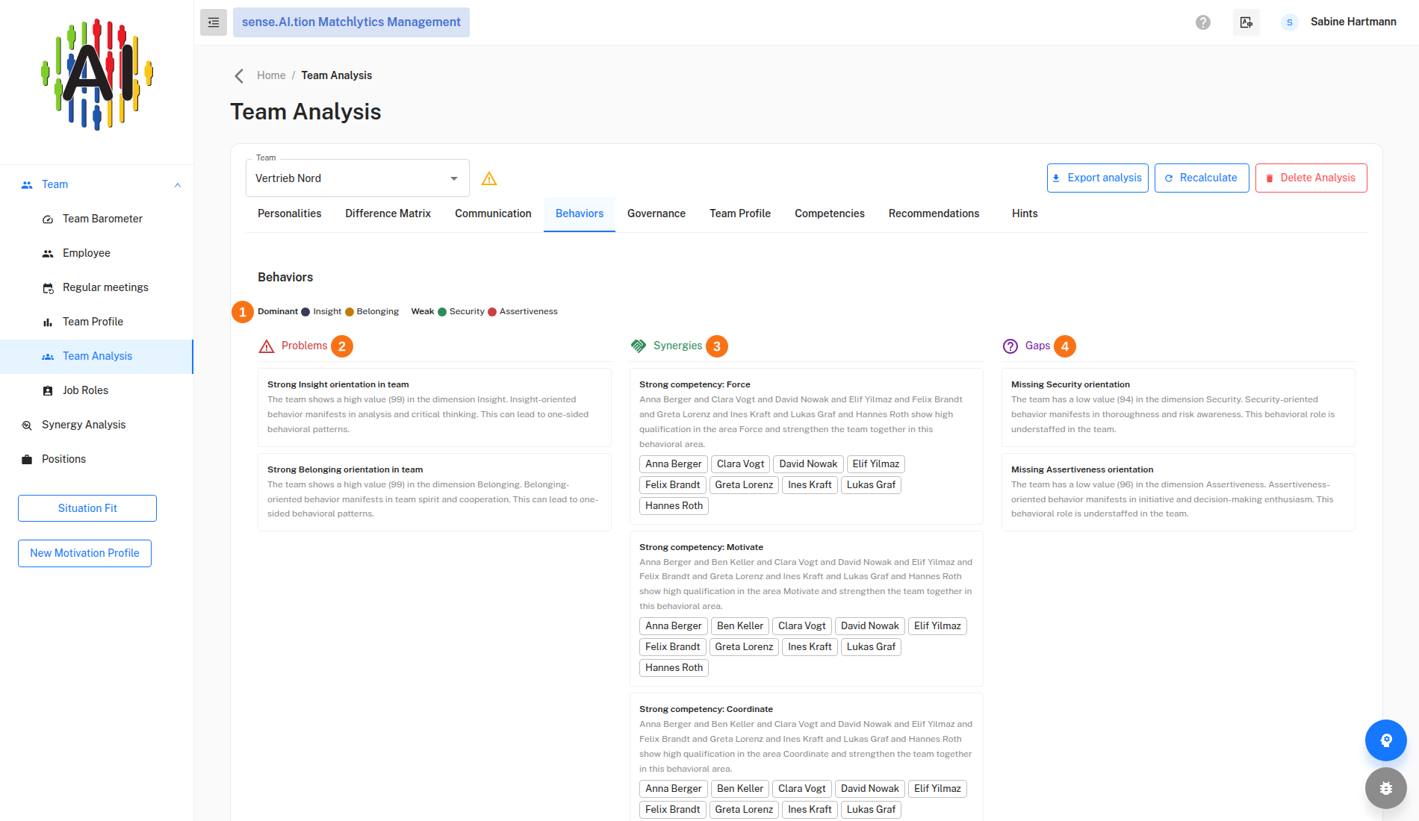
Task: Open the bug report floating button
Action: [x=1386, y=788]
